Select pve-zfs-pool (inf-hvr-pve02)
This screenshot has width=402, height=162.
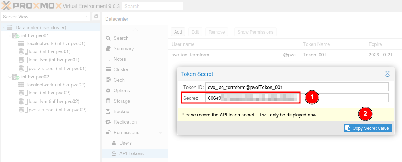[x=58, y=110]
